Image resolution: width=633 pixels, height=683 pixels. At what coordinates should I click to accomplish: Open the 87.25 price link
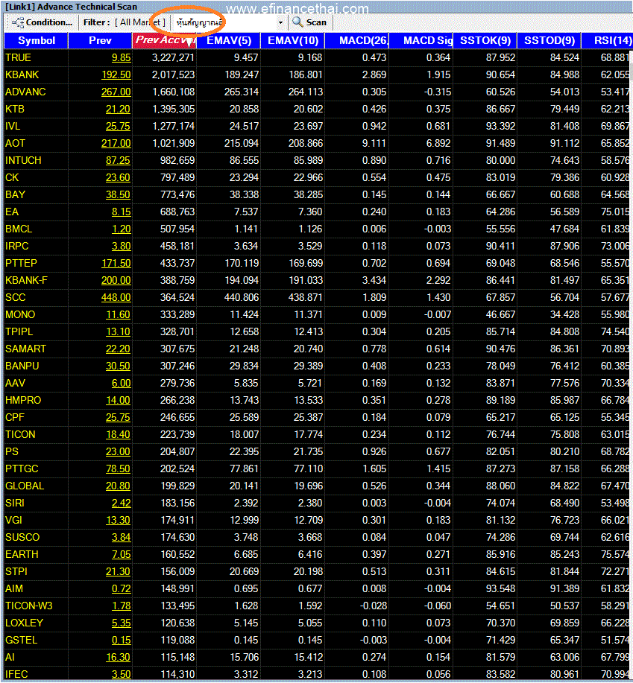click(118, 160)
